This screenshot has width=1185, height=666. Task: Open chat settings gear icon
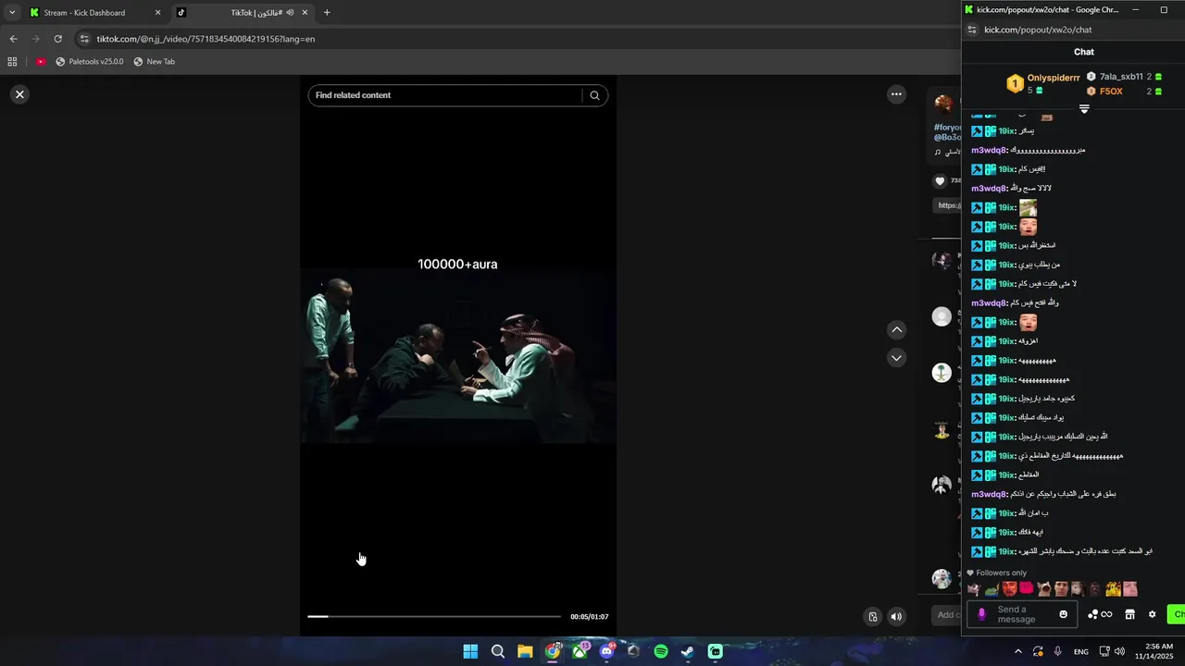point(1152,614)
